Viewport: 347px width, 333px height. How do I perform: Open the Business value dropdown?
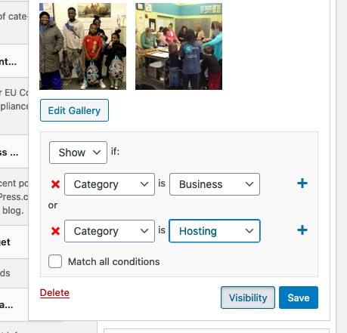[x=215, y=184]
